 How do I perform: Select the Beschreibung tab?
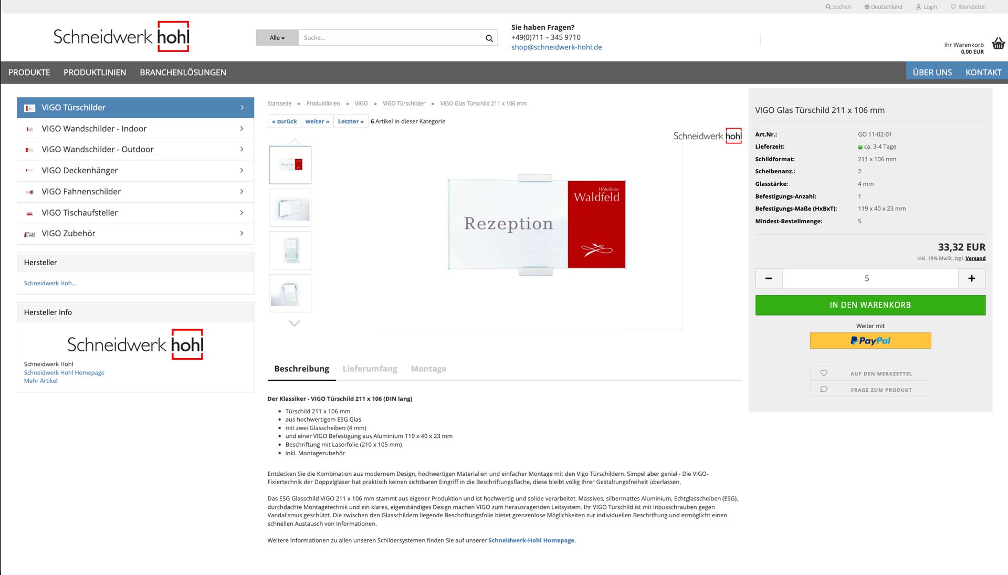coord(302,369)
